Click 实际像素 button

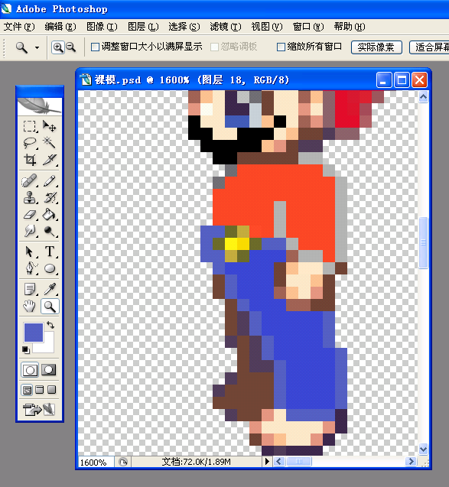tap(376, 47)
